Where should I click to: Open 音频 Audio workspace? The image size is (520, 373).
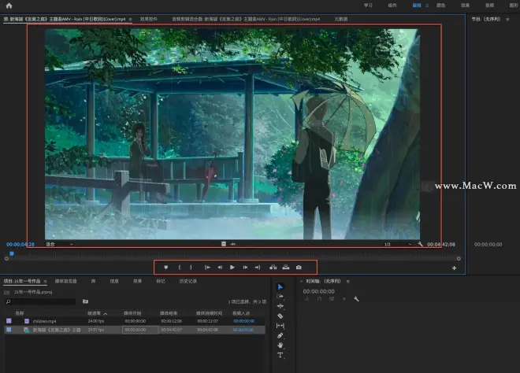click(489, 6)
